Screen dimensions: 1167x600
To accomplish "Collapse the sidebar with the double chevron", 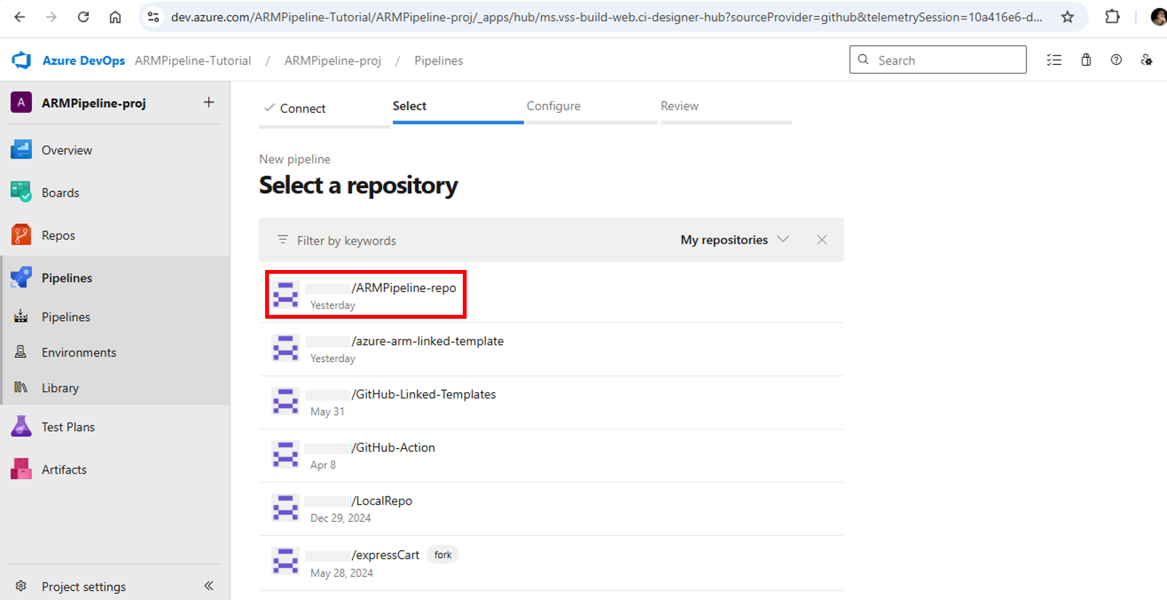I will 209,585.
